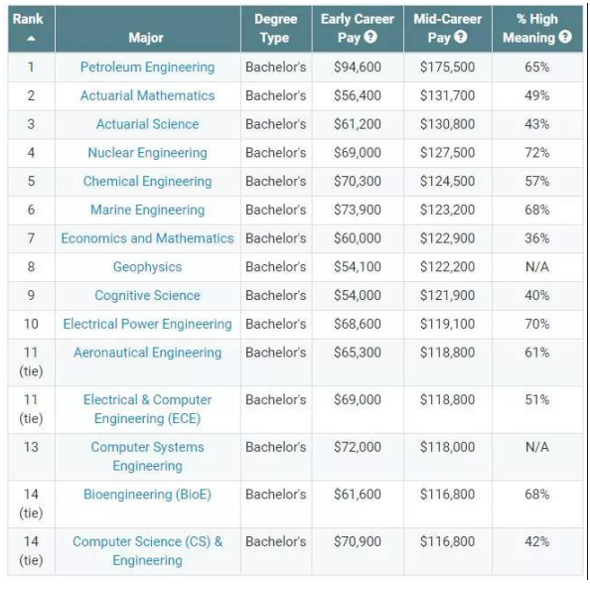Open the Petroleum Engineering link
The height and width of the screenshot is (590, 590).
pyautogui.click(x=147, y=67)
